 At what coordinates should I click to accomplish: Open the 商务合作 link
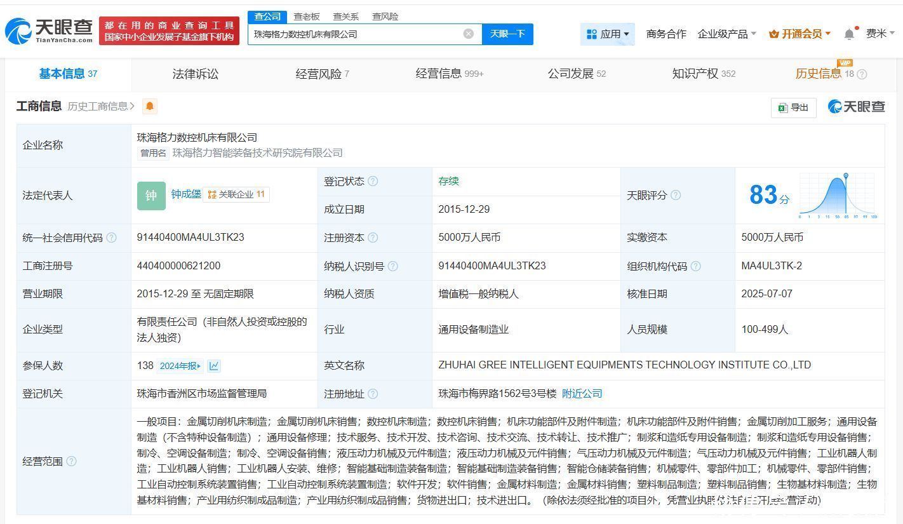coord(666,34)
